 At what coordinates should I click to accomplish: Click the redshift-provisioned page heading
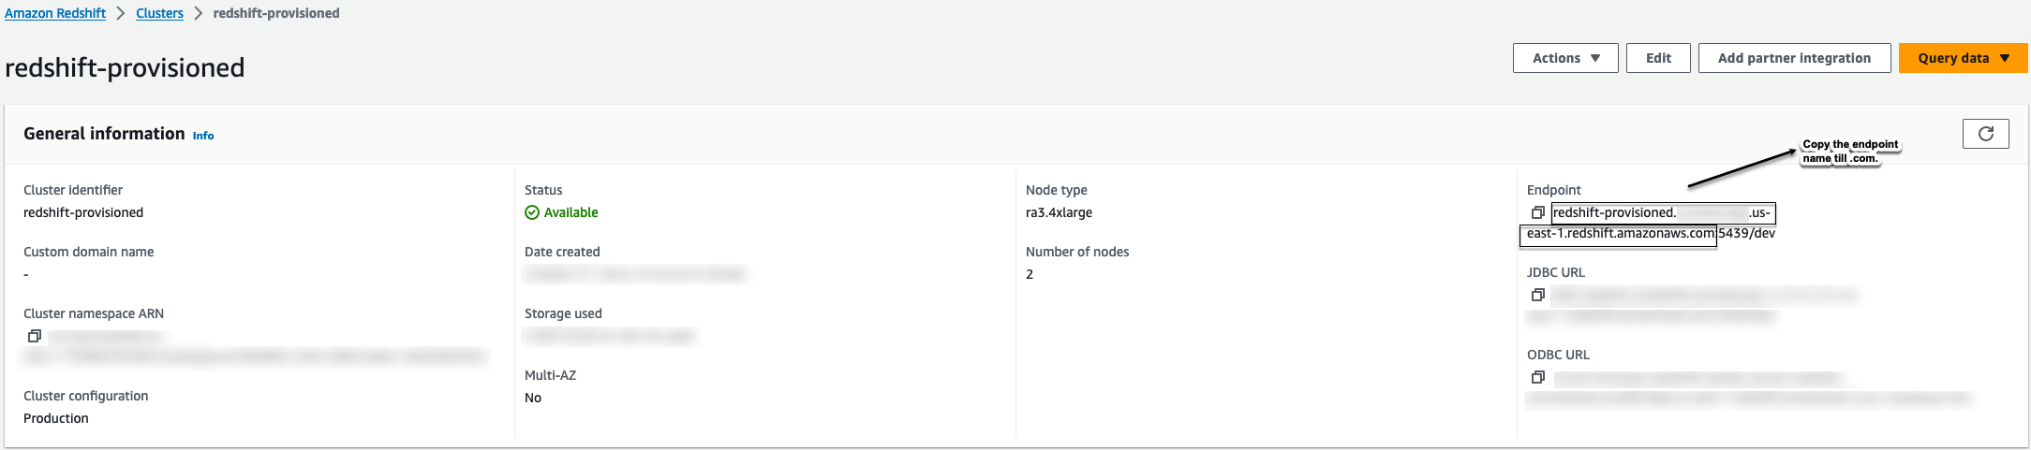(x=125, y=67)
